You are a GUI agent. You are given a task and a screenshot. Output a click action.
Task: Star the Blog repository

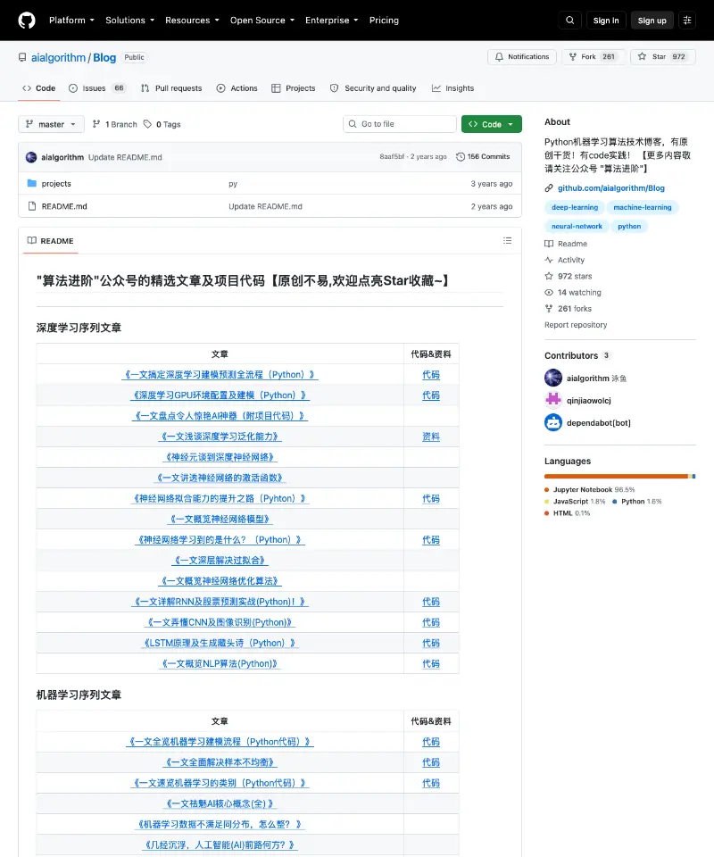click(662, 57)
